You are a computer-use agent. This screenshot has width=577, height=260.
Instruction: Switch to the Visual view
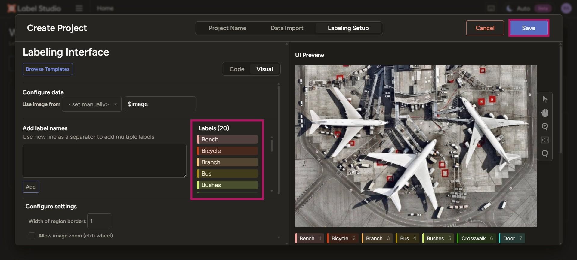[x=264, y=69]
